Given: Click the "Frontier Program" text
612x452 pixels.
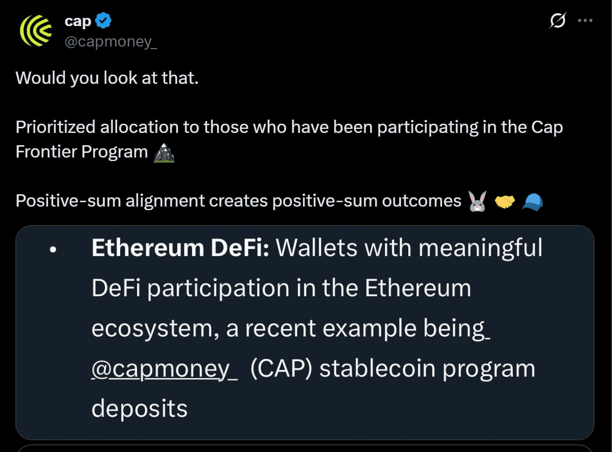Looking at the screenshot, I should pyautogui.click(x=82, y=152).
